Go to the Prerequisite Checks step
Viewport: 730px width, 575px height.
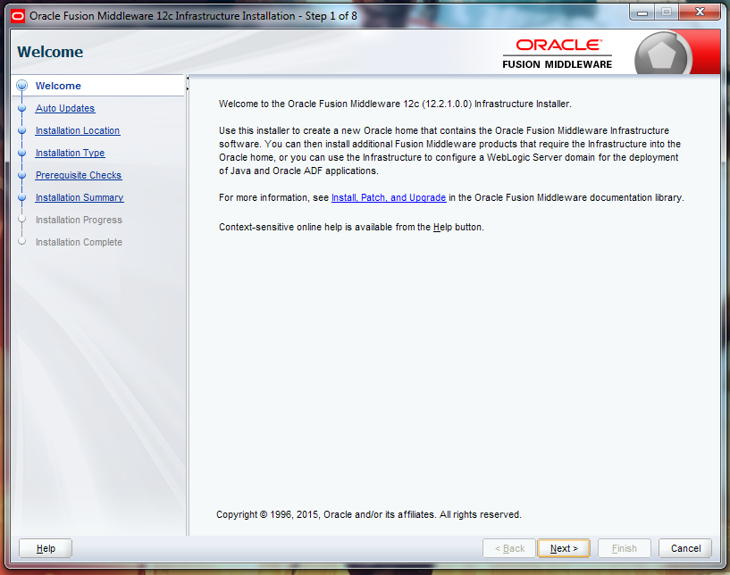point(79,175)
